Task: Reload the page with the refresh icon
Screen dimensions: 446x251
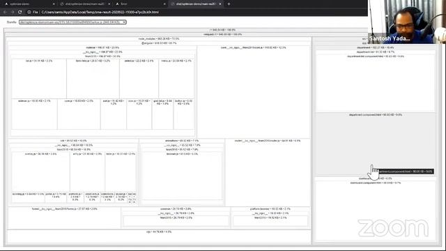Action: (x=20, y=12)
